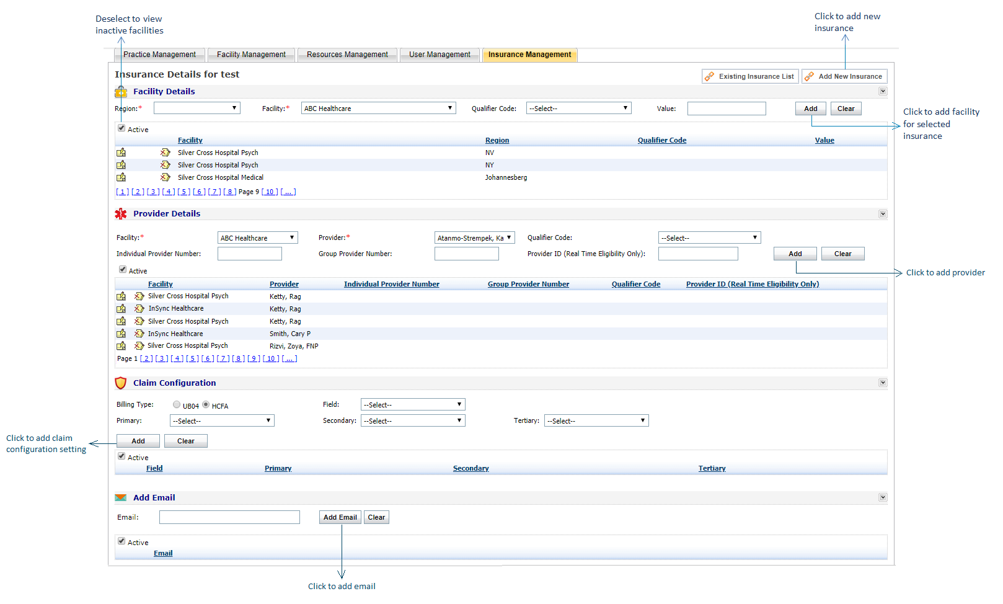The height and width of the screenshot is (604, 1003).
Task: Click the Add New Insurance button
Action: click(x=844, y=76)
